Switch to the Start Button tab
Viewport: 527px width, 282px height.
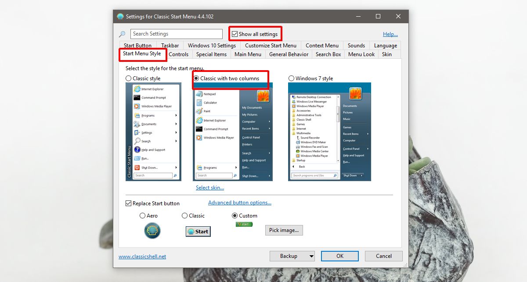point(137,46)
